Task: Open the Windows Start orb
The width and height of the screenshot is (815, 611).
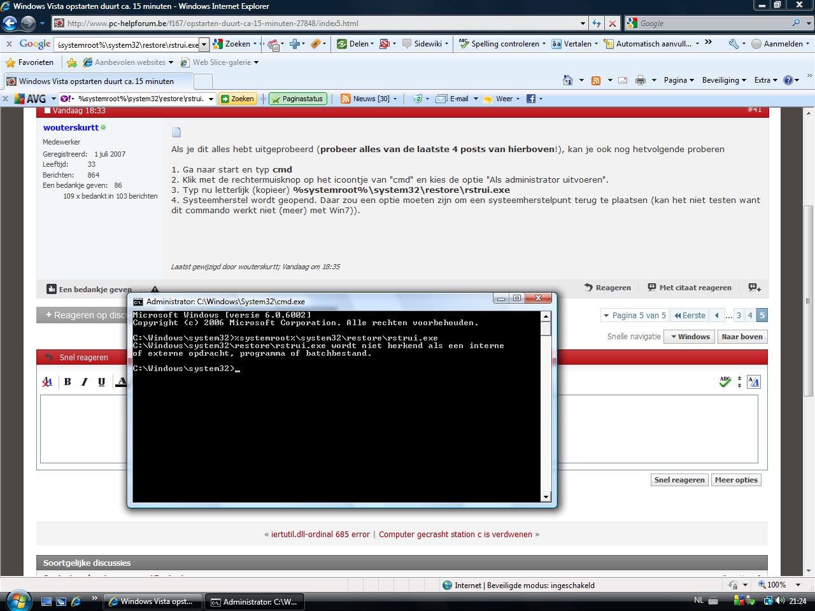Action: click(x=17, y=600)
